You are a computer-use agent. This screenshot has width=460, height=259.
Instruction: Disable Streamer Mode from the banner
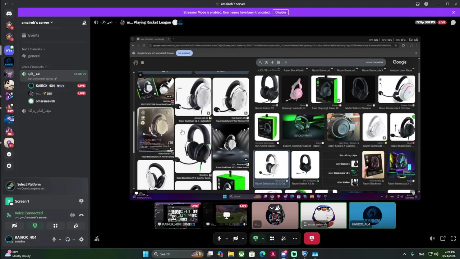pyautogui.click(x=280, y=12)
